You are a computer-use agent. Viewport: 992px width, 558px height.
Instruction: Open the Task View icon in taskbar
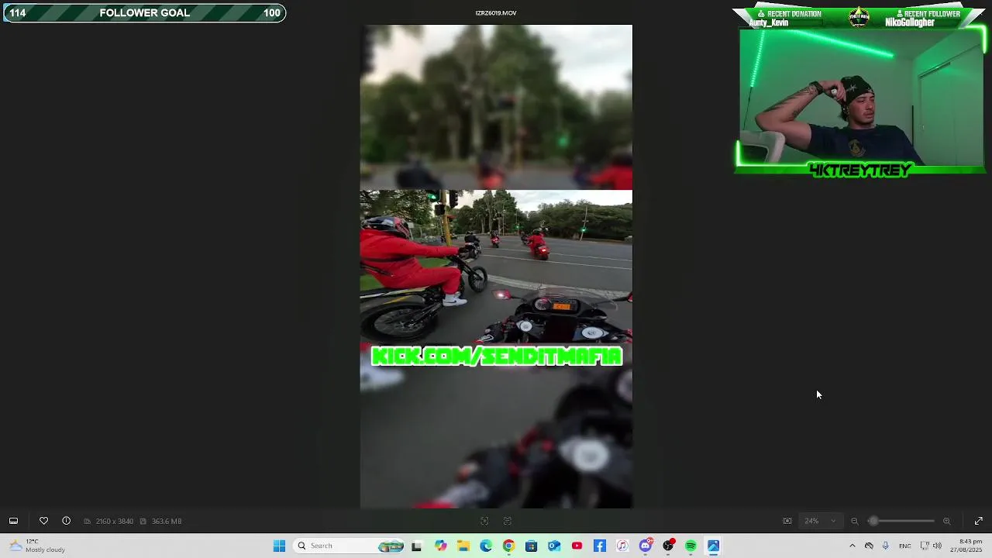(x=416, y=546)
